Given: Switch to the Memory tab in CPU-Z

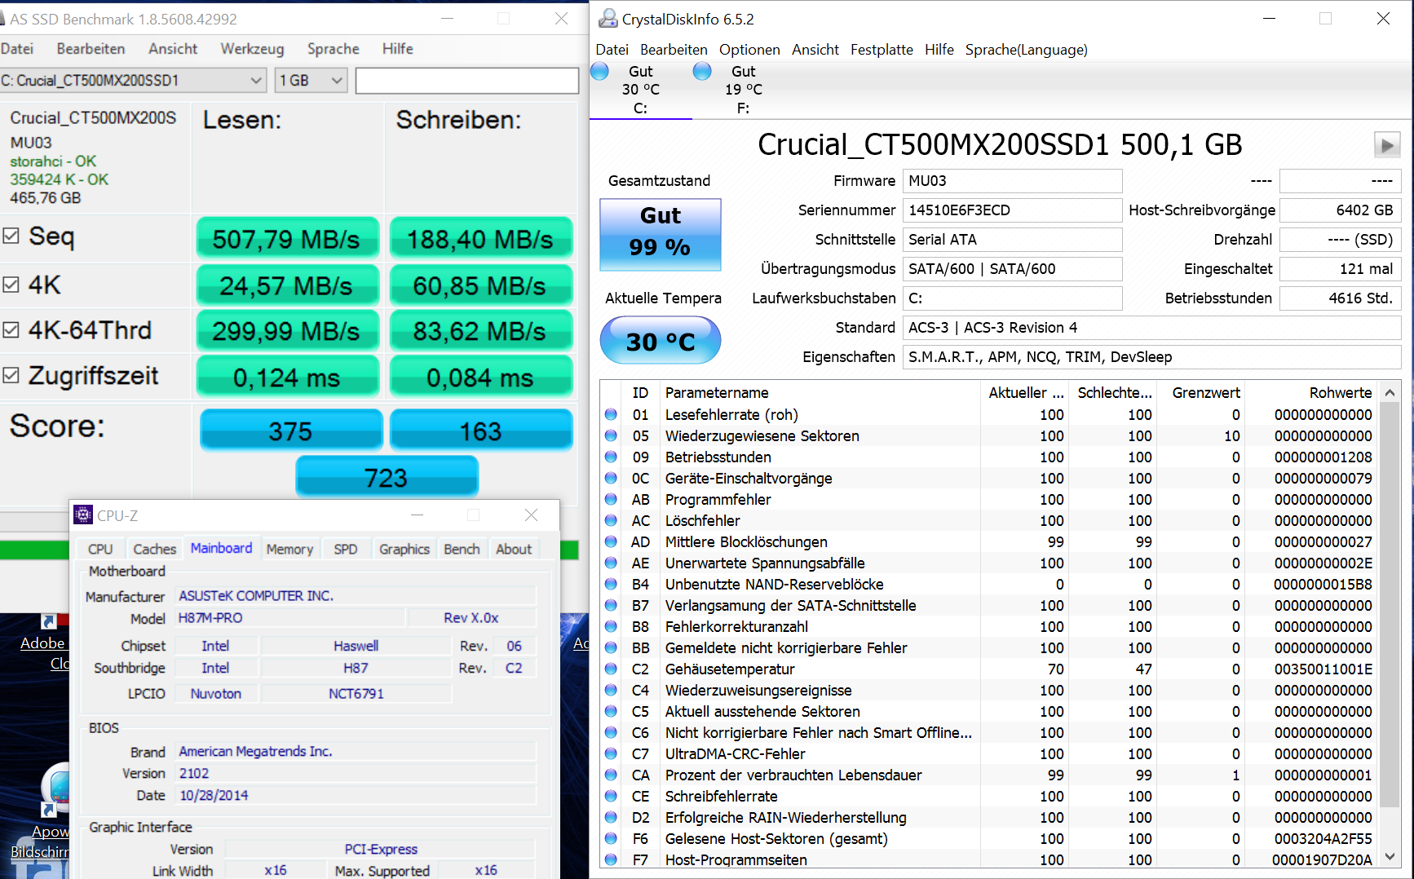Looking at the screenshot, I should point(289,549).
